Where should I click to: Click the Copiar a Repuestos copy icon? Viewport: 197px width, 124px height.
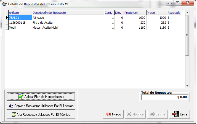(x=11, y=106)
